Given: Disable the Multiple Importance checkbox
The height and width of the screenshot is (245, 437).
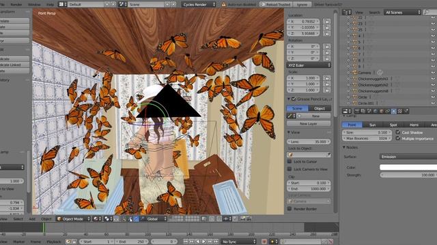Looking at the screenshot, I should coord(397,138).
